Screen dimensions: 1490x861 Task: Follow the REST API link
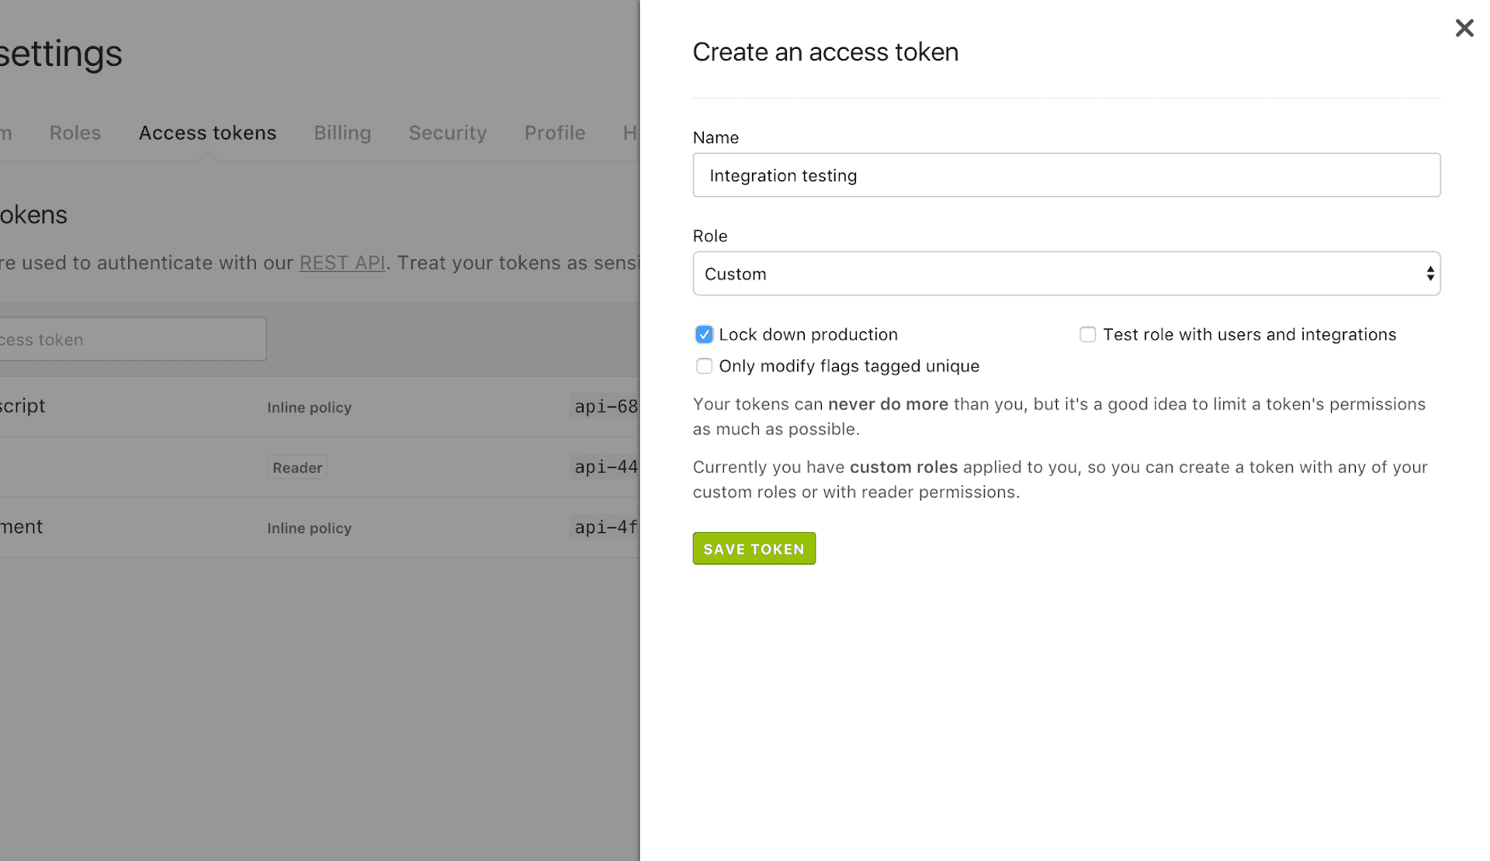342,263
